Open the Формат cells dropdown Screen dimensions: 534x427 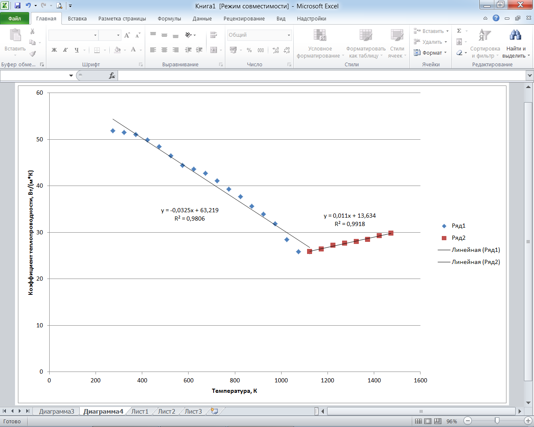[430, 53]
